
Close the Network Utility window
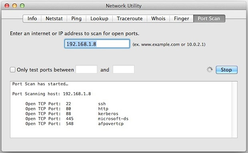tap(7, 6)
